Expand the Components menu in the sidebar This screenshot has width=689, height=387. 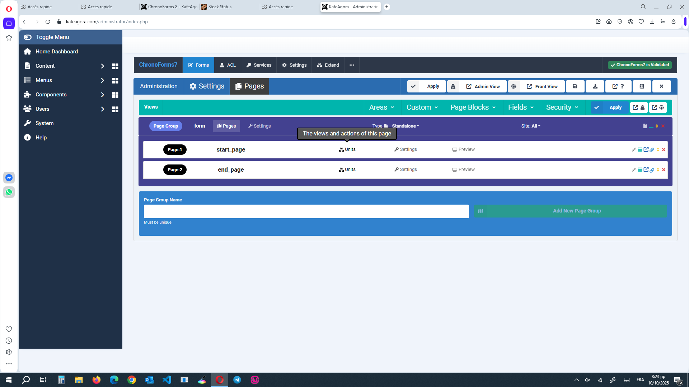click(x=102, y=95)
